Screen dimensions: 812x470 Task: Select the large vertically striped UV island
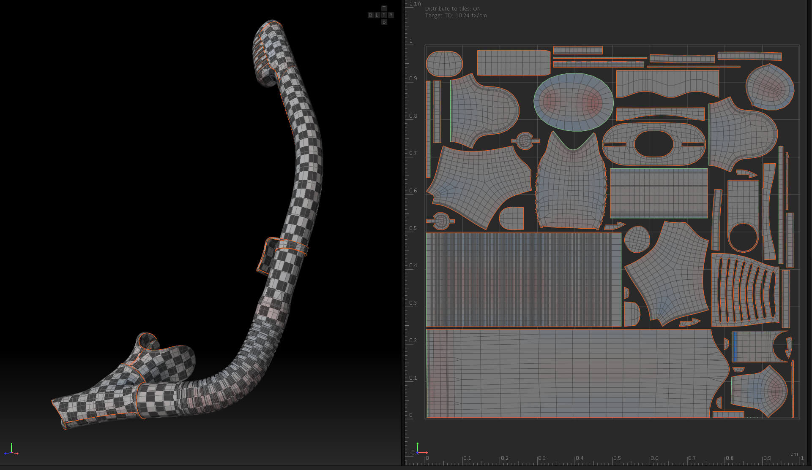coord(524,280)
